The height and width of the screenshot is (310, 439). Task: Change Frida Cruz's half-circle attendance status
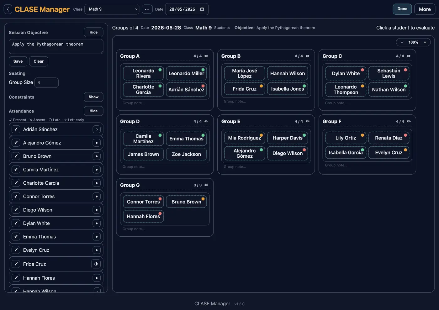pos(96,264)
